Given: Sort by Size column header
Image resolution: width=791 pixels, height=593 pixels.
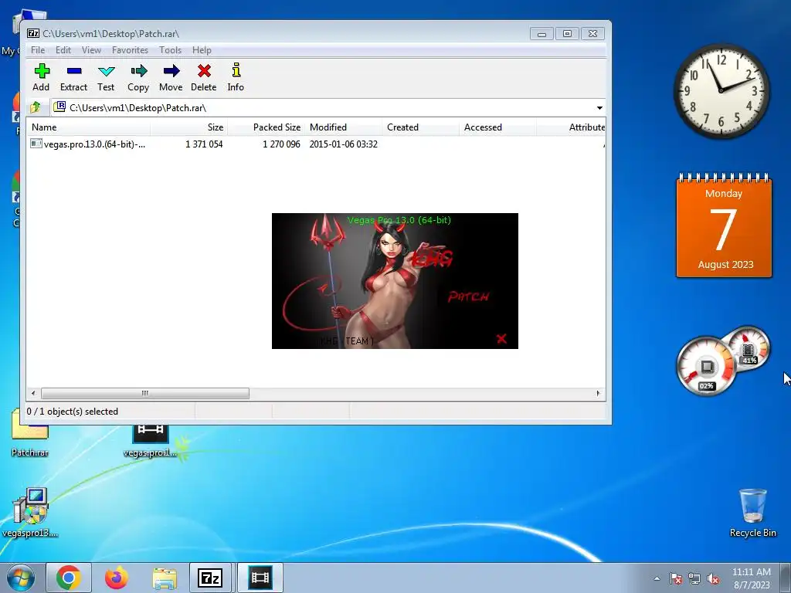Looking at the screenshot, I should 188,127.
